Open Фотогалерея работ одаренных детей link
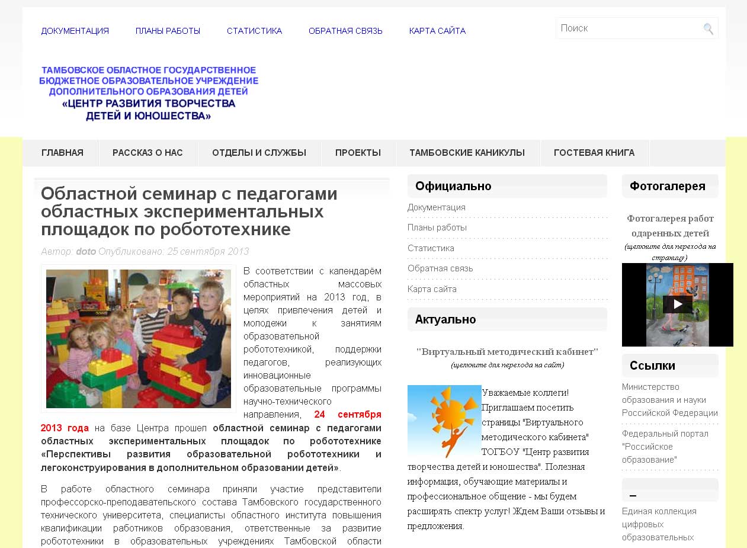 click(x=670, y=226)
